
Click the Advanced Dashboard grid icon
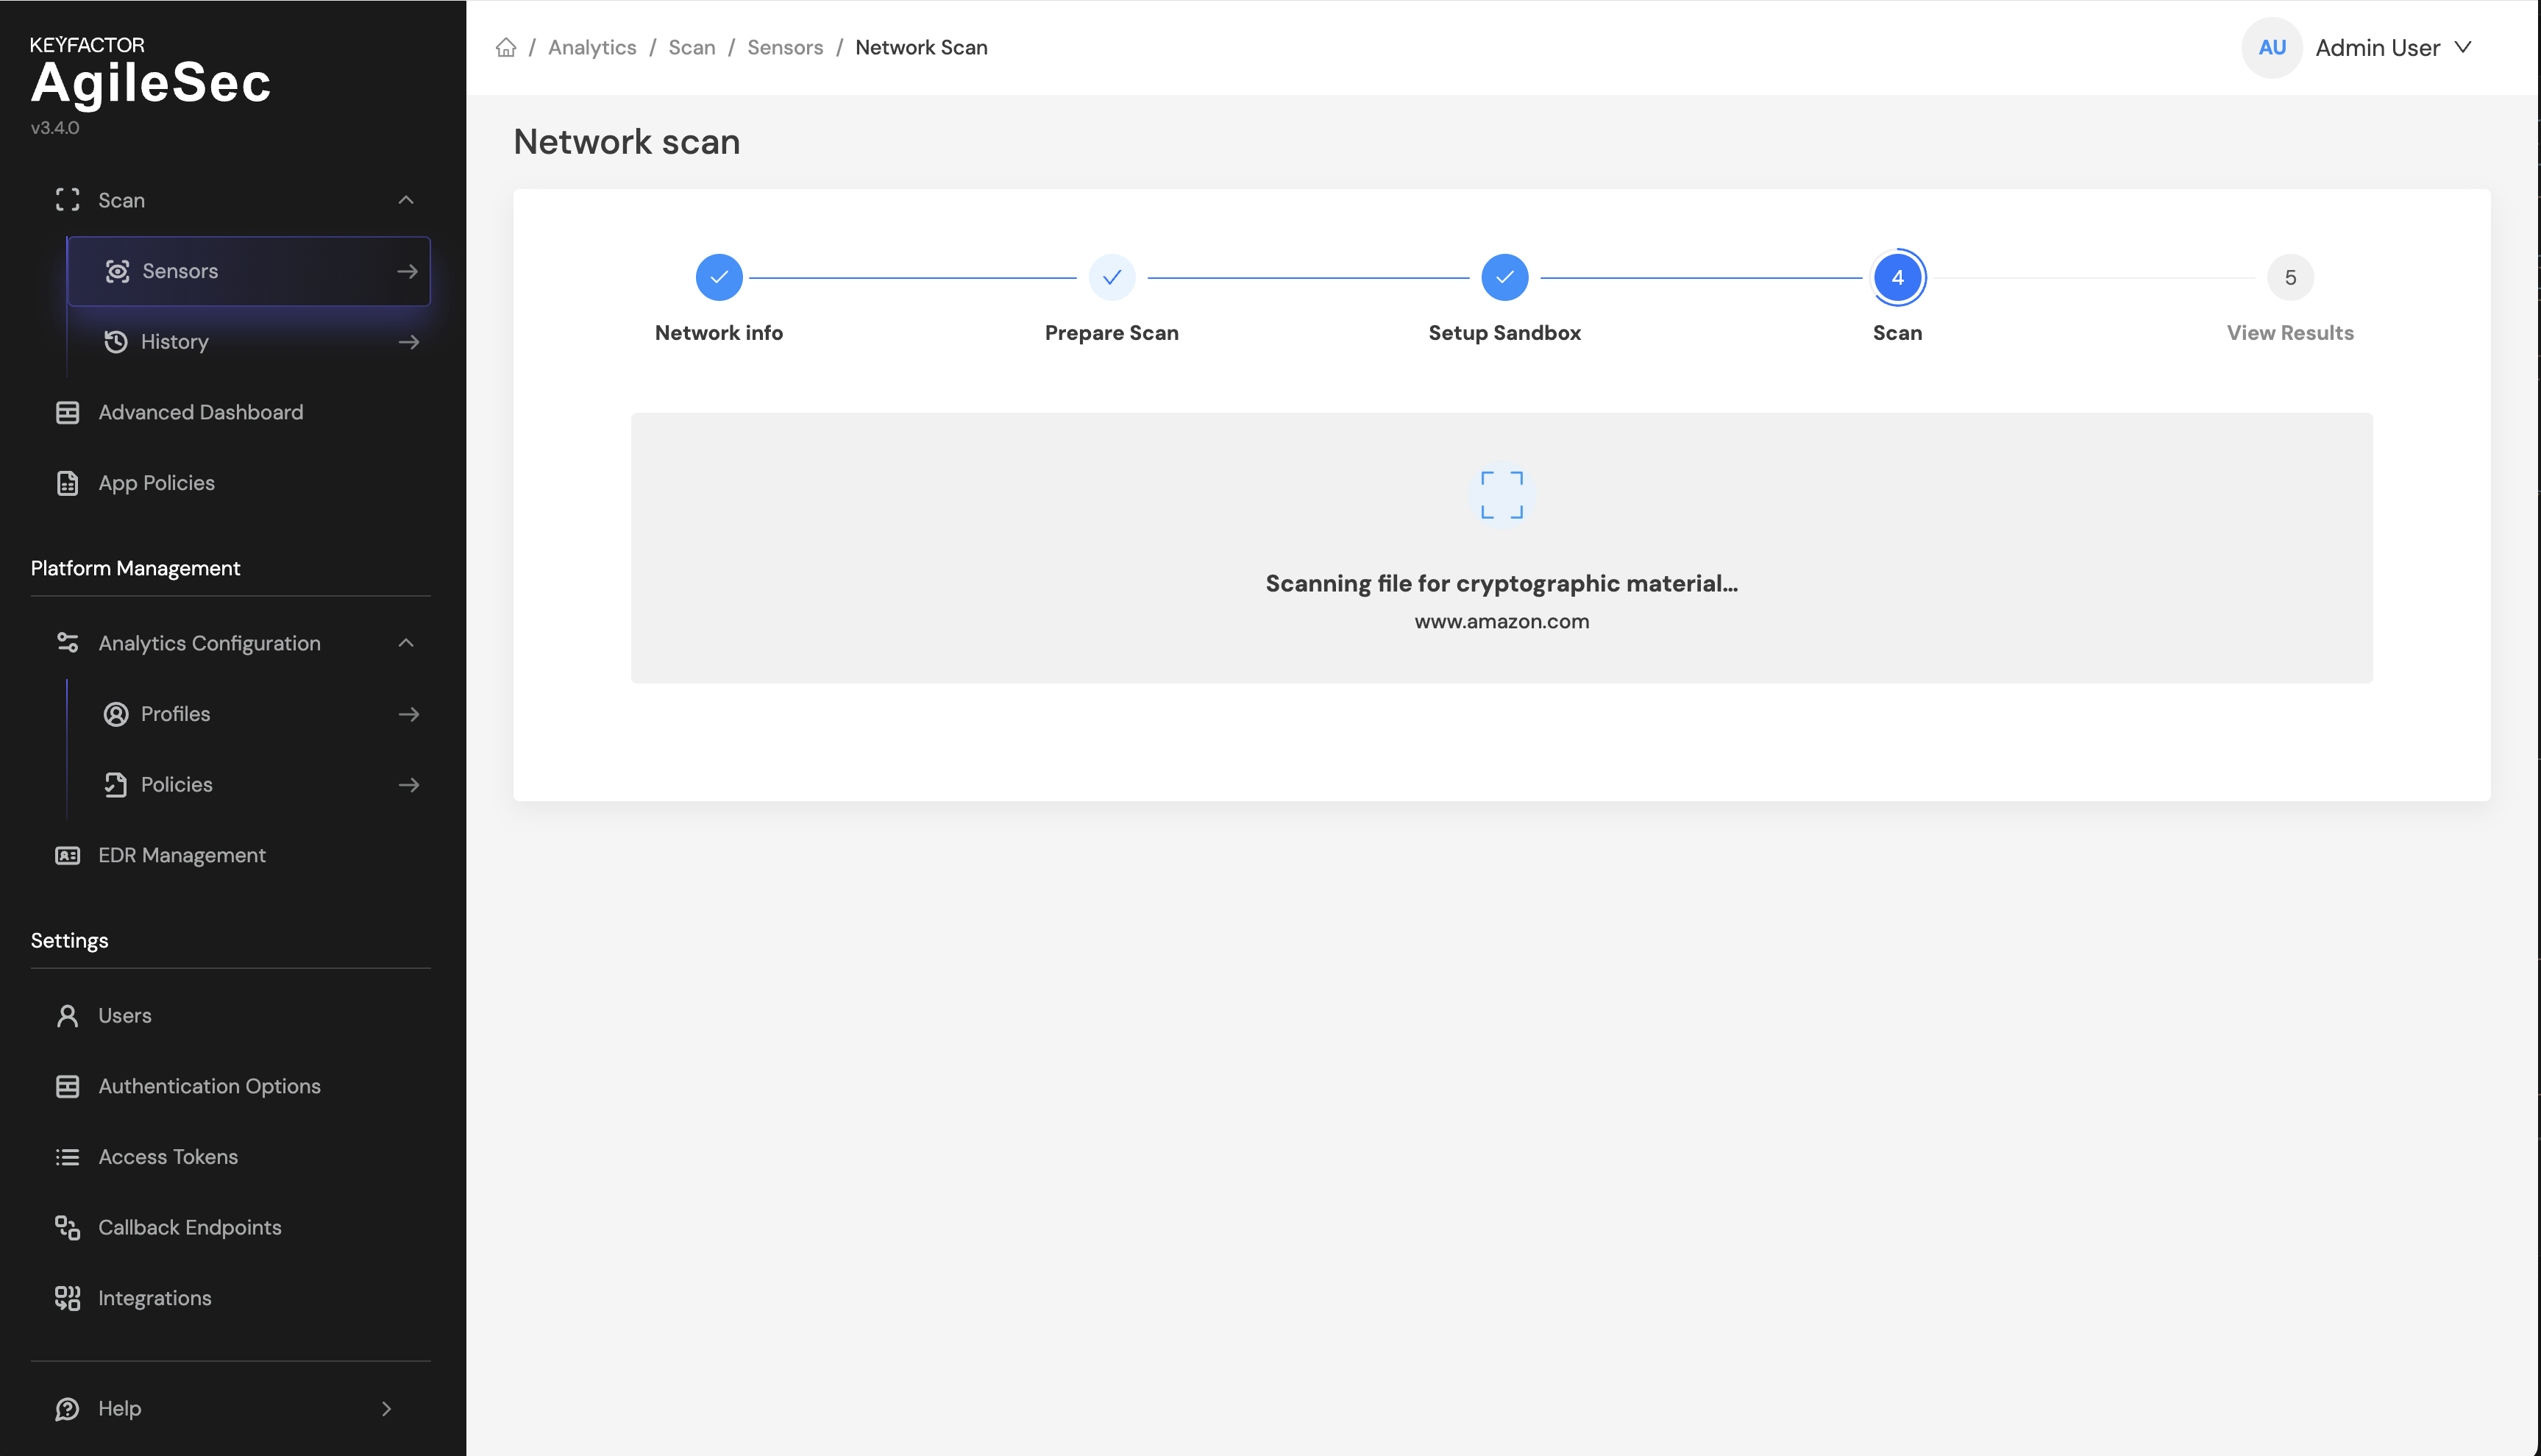(67, 412)
